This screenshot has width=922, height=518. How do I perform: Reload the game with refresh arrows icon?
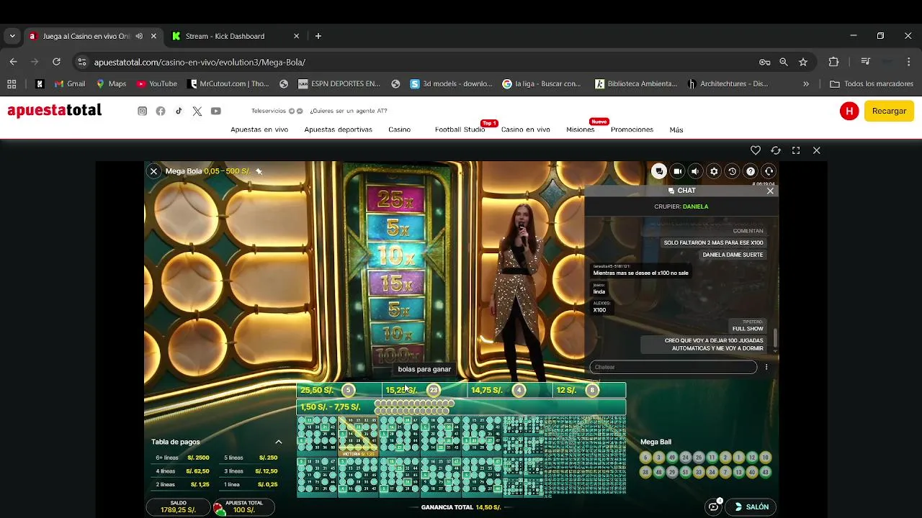point(776,150)
